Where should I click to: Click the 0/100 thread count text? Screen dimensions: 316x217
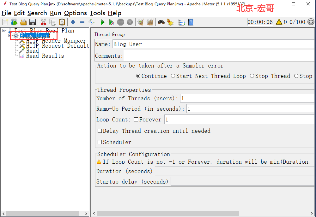pyautogui.click(x=297, y=22)
